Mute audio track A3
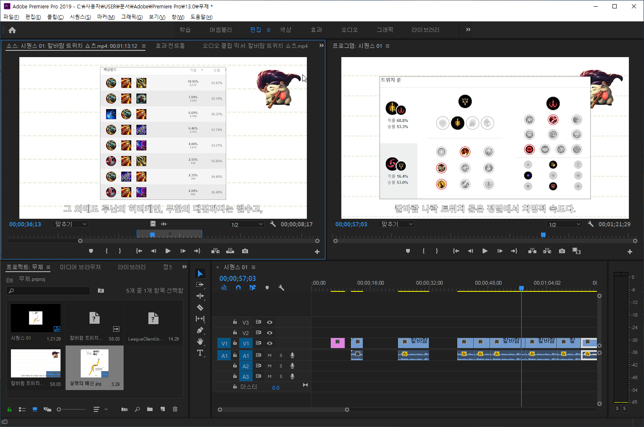Viewport: 644px width, 427px height. (x=269, y=376)
